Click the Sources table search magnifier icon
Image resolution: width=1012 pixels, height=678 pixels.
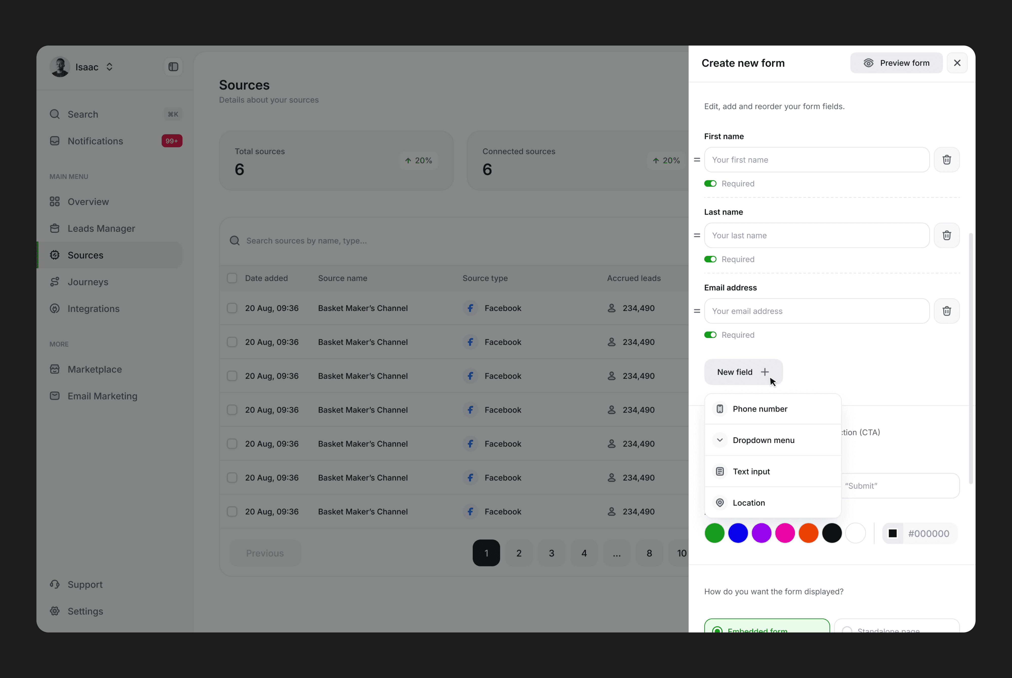(235, 241)
